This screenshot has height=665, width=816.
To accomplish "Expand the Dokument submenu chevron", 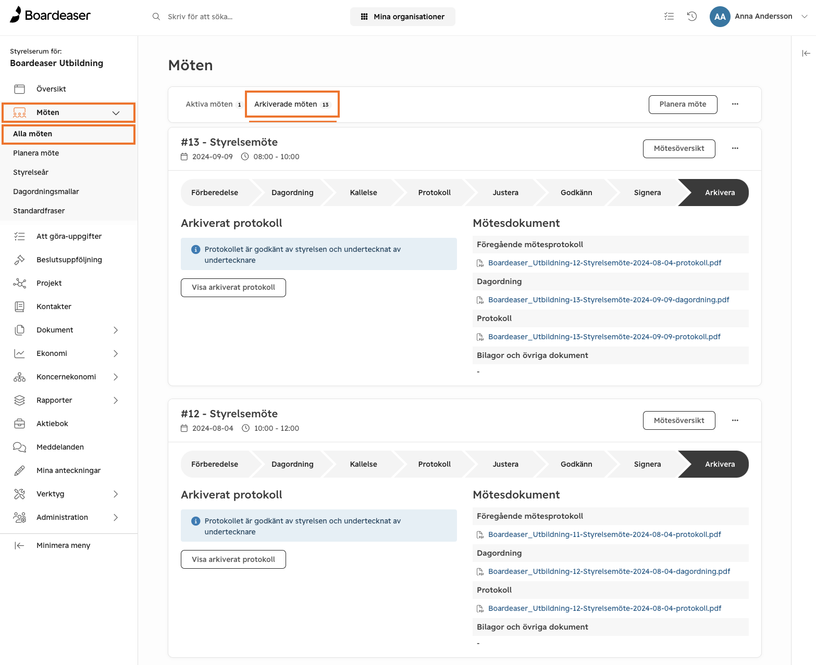I will (116, 330).
